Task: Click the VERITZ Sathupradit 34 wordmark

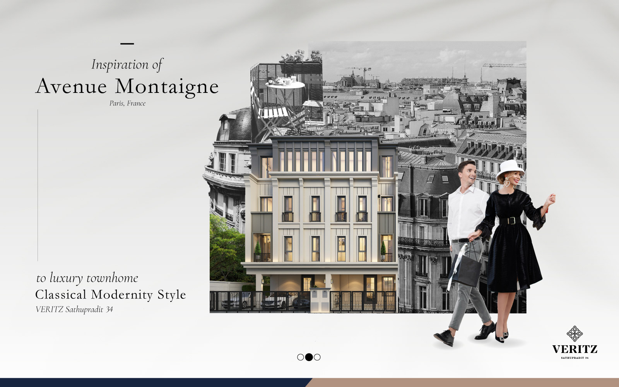Action: 575,352
